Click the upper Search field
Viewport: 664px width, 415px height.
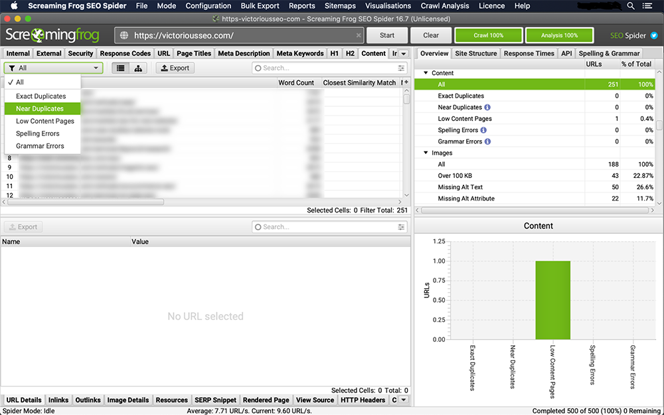(x=329, y=68)
